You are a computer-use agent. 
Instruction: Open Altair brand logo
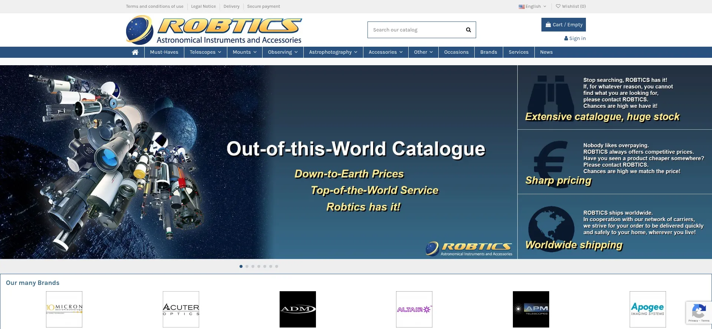pyautogui.click(x=414, y=309)
